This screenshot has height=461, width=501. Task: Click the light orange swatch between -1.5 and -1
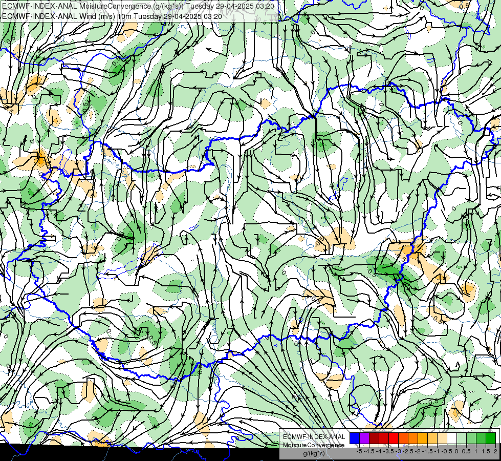click(432, 438)
